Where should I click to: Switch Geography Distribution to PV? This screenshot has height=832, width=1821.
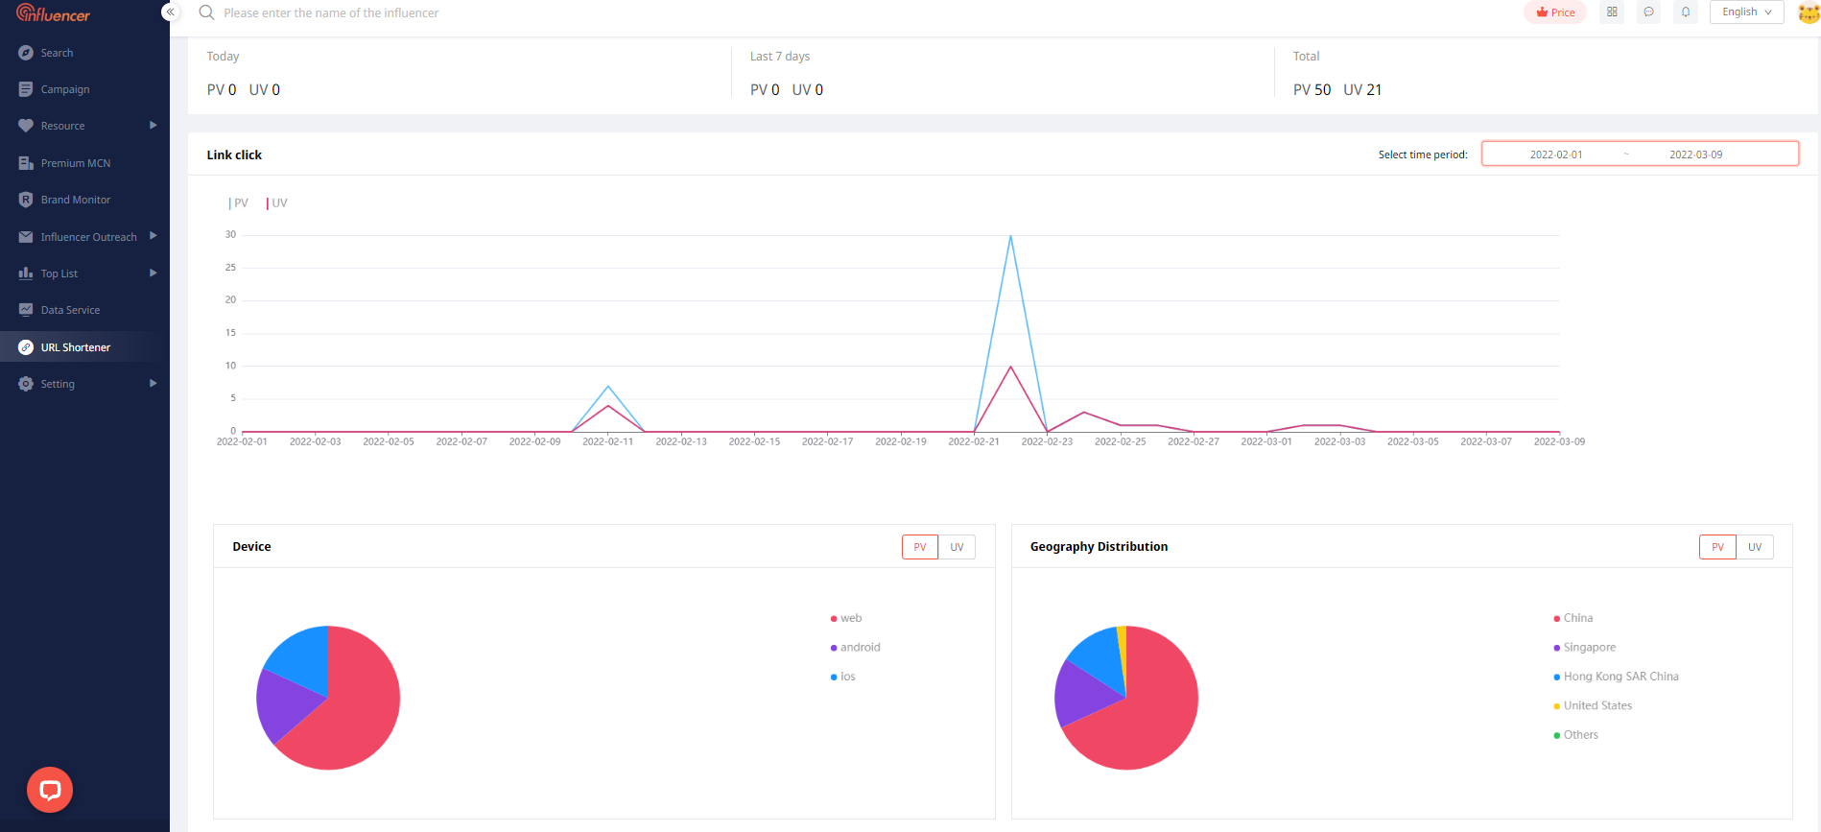1717,547
